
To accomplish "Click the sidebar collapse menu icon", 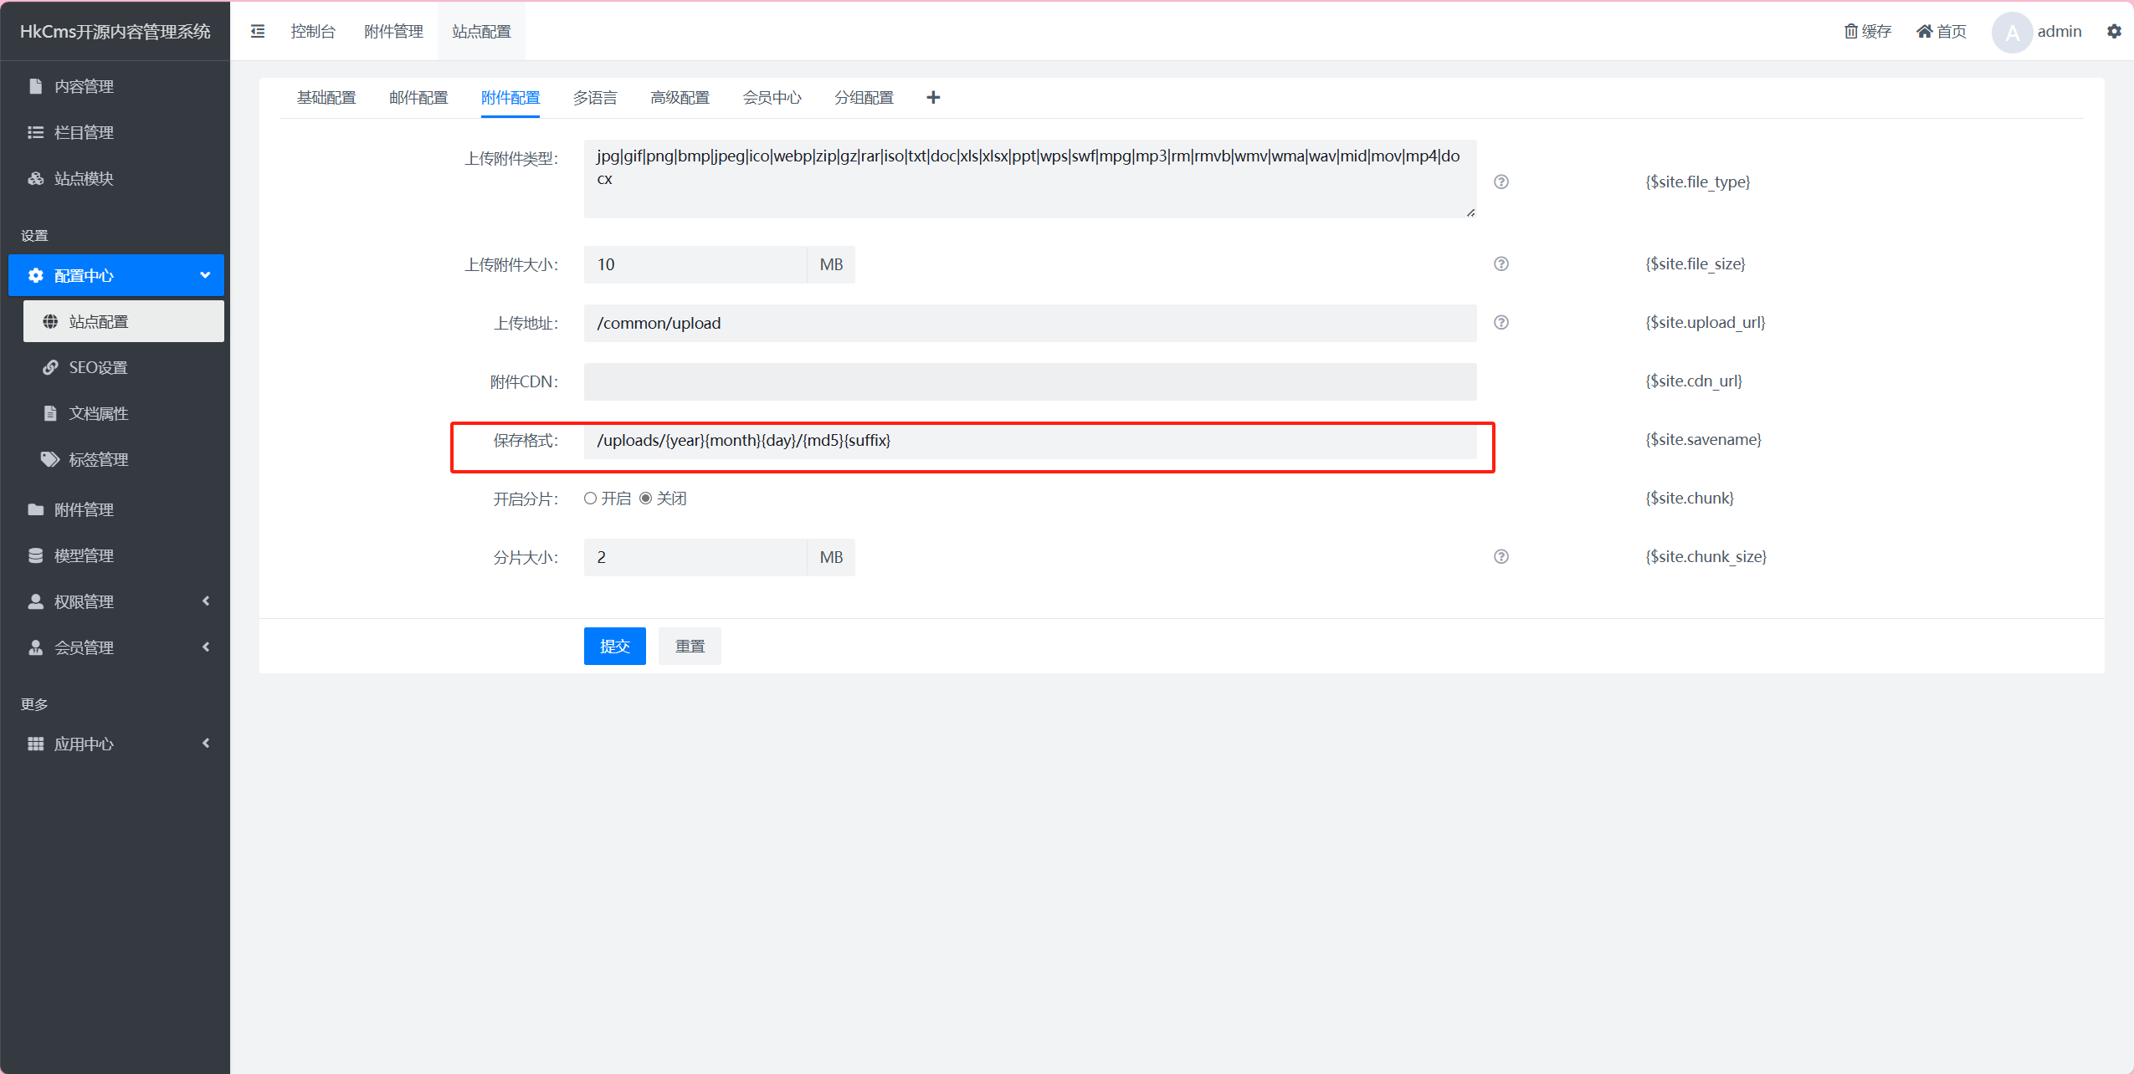I will (x=258, y=31).
